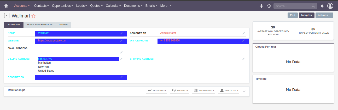Screen dimensions: 338x110
Task: Open the https://www.google.com website link
Action: click(52, 41)
